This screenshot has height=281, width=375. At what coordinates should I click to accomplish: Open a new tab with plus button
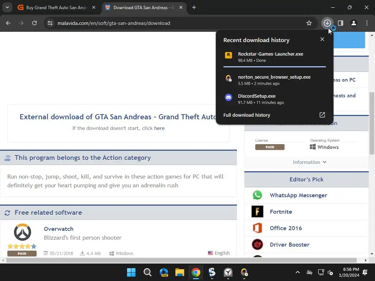point(194,7)
